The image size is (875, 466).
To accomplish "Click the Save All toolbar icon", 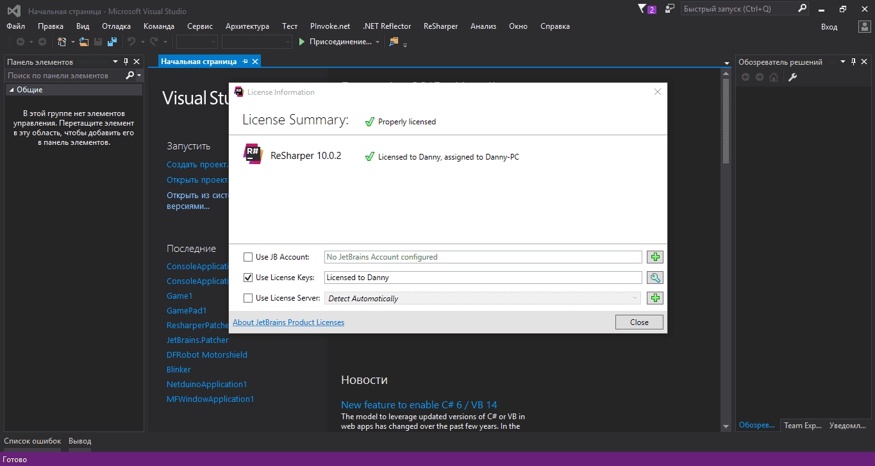I will (112, 42).
